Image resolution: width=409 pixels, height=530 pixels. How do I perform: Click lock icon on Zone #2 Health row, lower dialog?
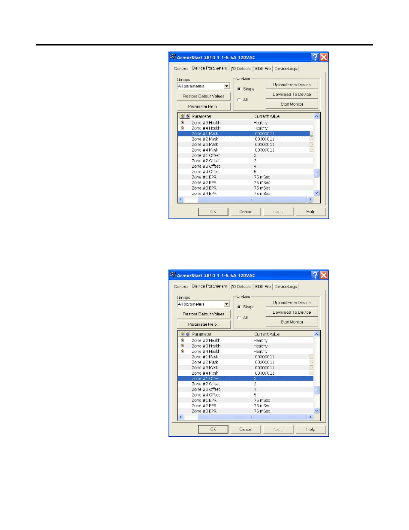(182, 340)
